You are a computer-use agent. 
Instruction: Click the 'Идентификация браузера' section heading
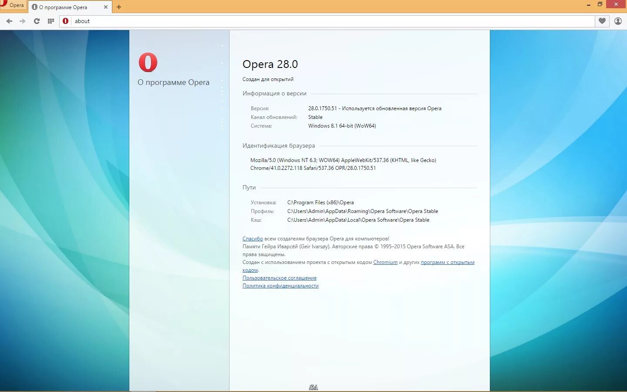click(x=279, y=145)
